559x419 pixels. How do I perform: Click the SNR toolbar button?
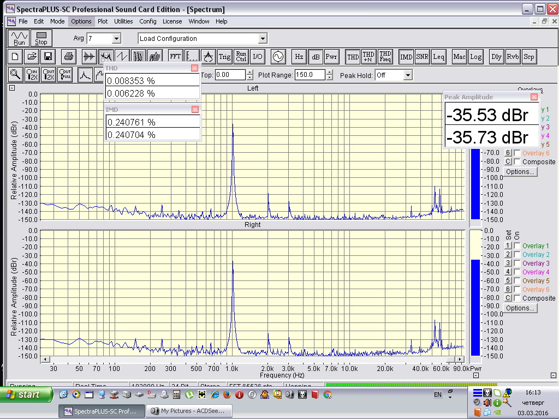click(x=422, y=56)
